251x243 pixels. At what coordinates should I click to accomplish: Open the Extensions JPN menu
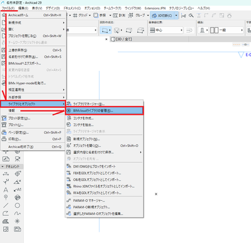[155, 8]
